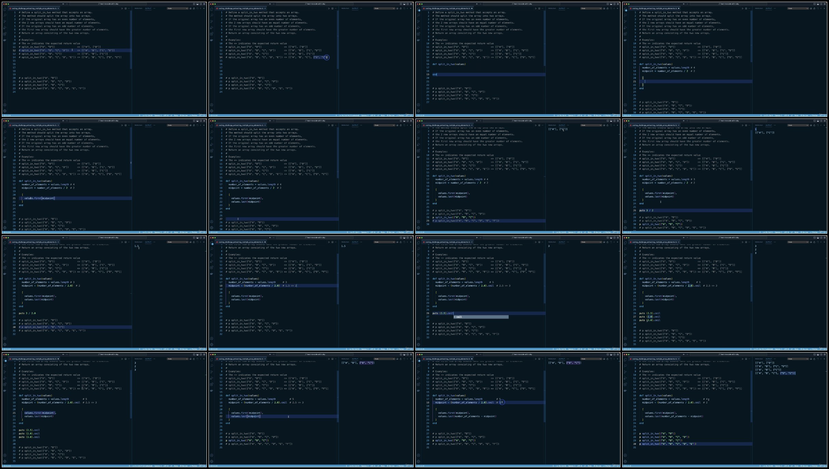Click Split Editor icon in top-left window

point(125,8)
